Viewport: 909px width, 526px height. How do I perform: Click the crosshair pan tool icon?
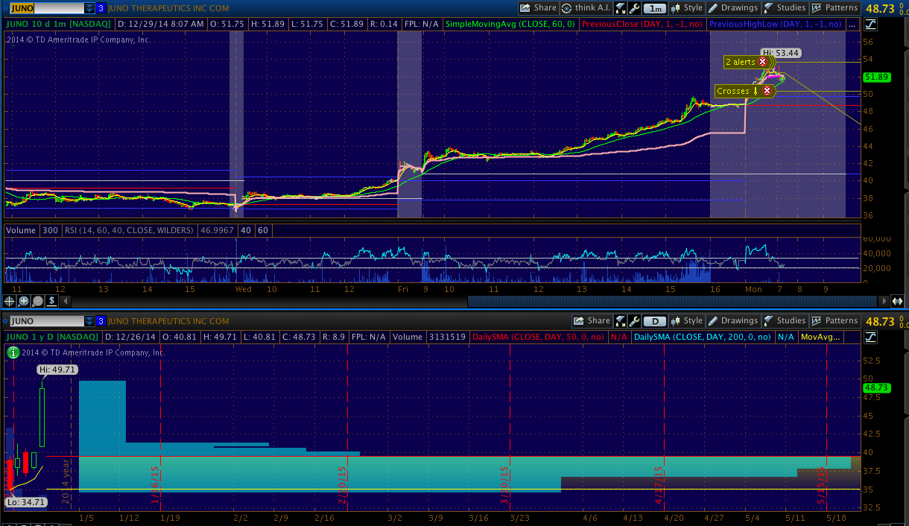pyautogui.click(x=10, y=301)
